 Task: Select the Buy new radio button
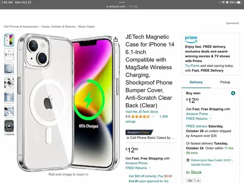pyautogui.click(x=233, y=93)
